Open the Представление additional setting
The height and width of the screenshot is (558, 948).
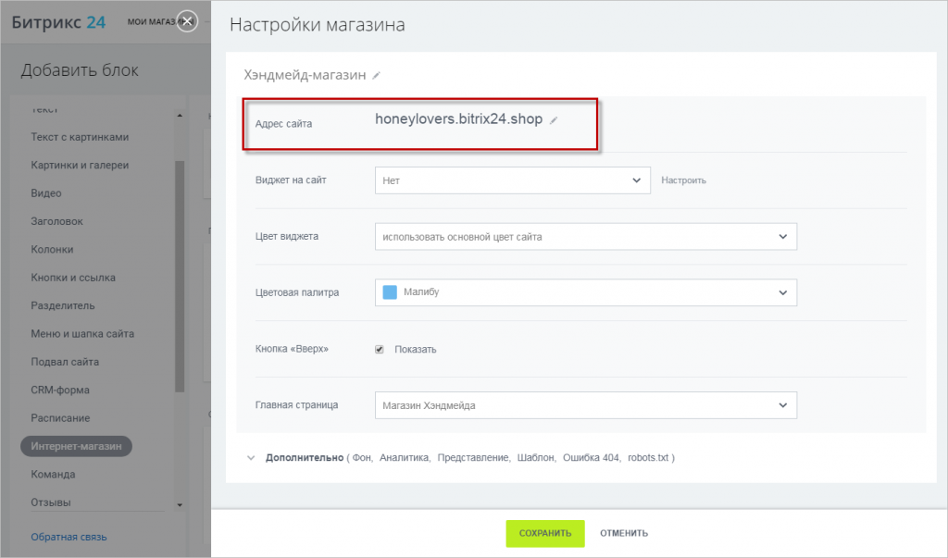[473, 458]
